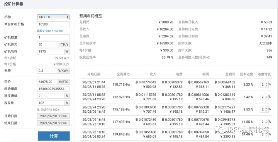This screenshot has width=278, height=142.
Task: Open the 开始日期 date field 2020/02/01 21:44
Action: point(53,116)
